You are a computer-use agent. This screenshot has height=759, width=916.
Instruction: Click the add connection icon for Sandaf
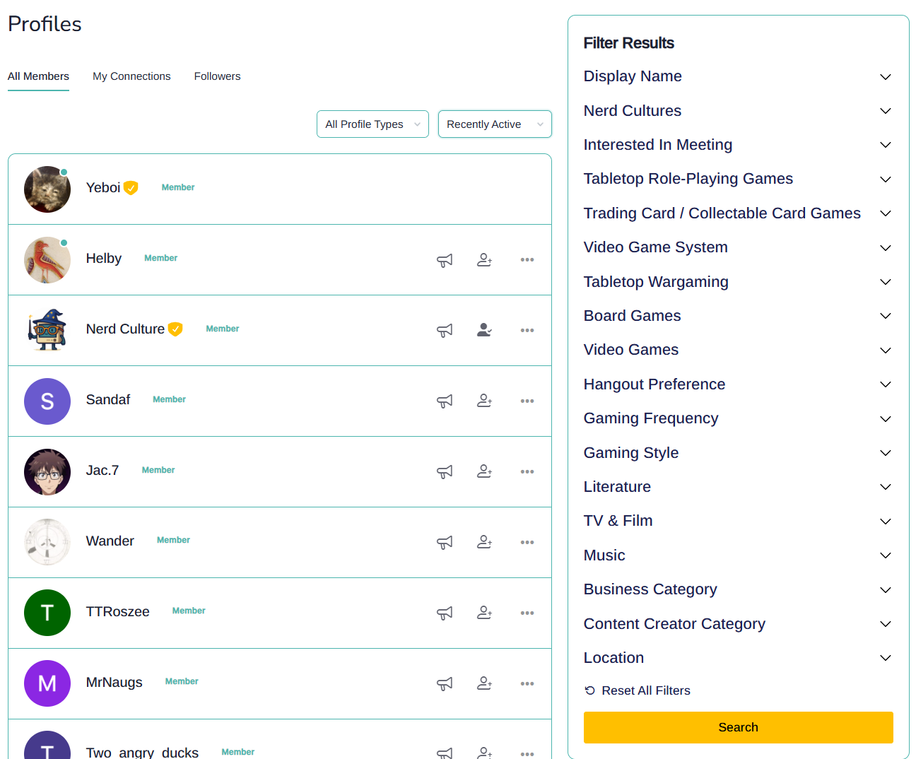484,401
